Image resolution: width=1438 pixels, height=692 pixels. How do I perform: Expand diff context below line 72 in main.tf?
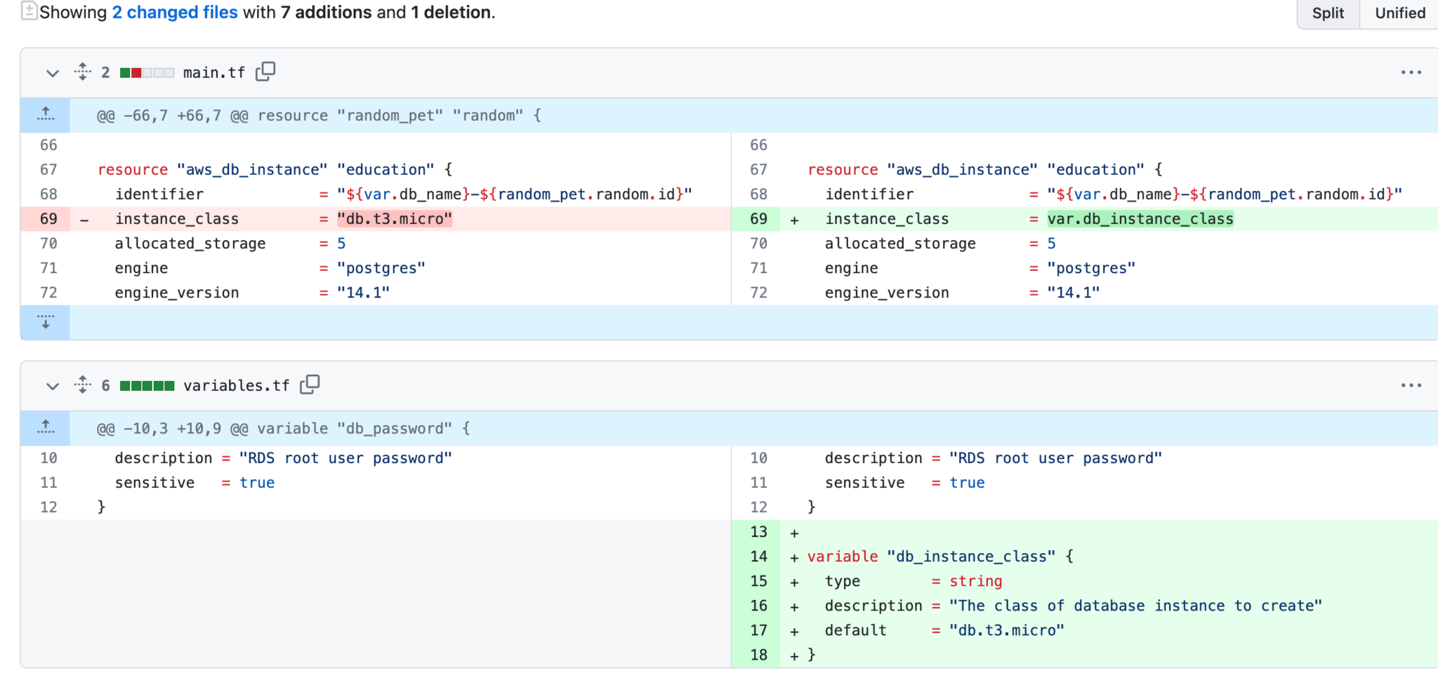tap(45, 321)
